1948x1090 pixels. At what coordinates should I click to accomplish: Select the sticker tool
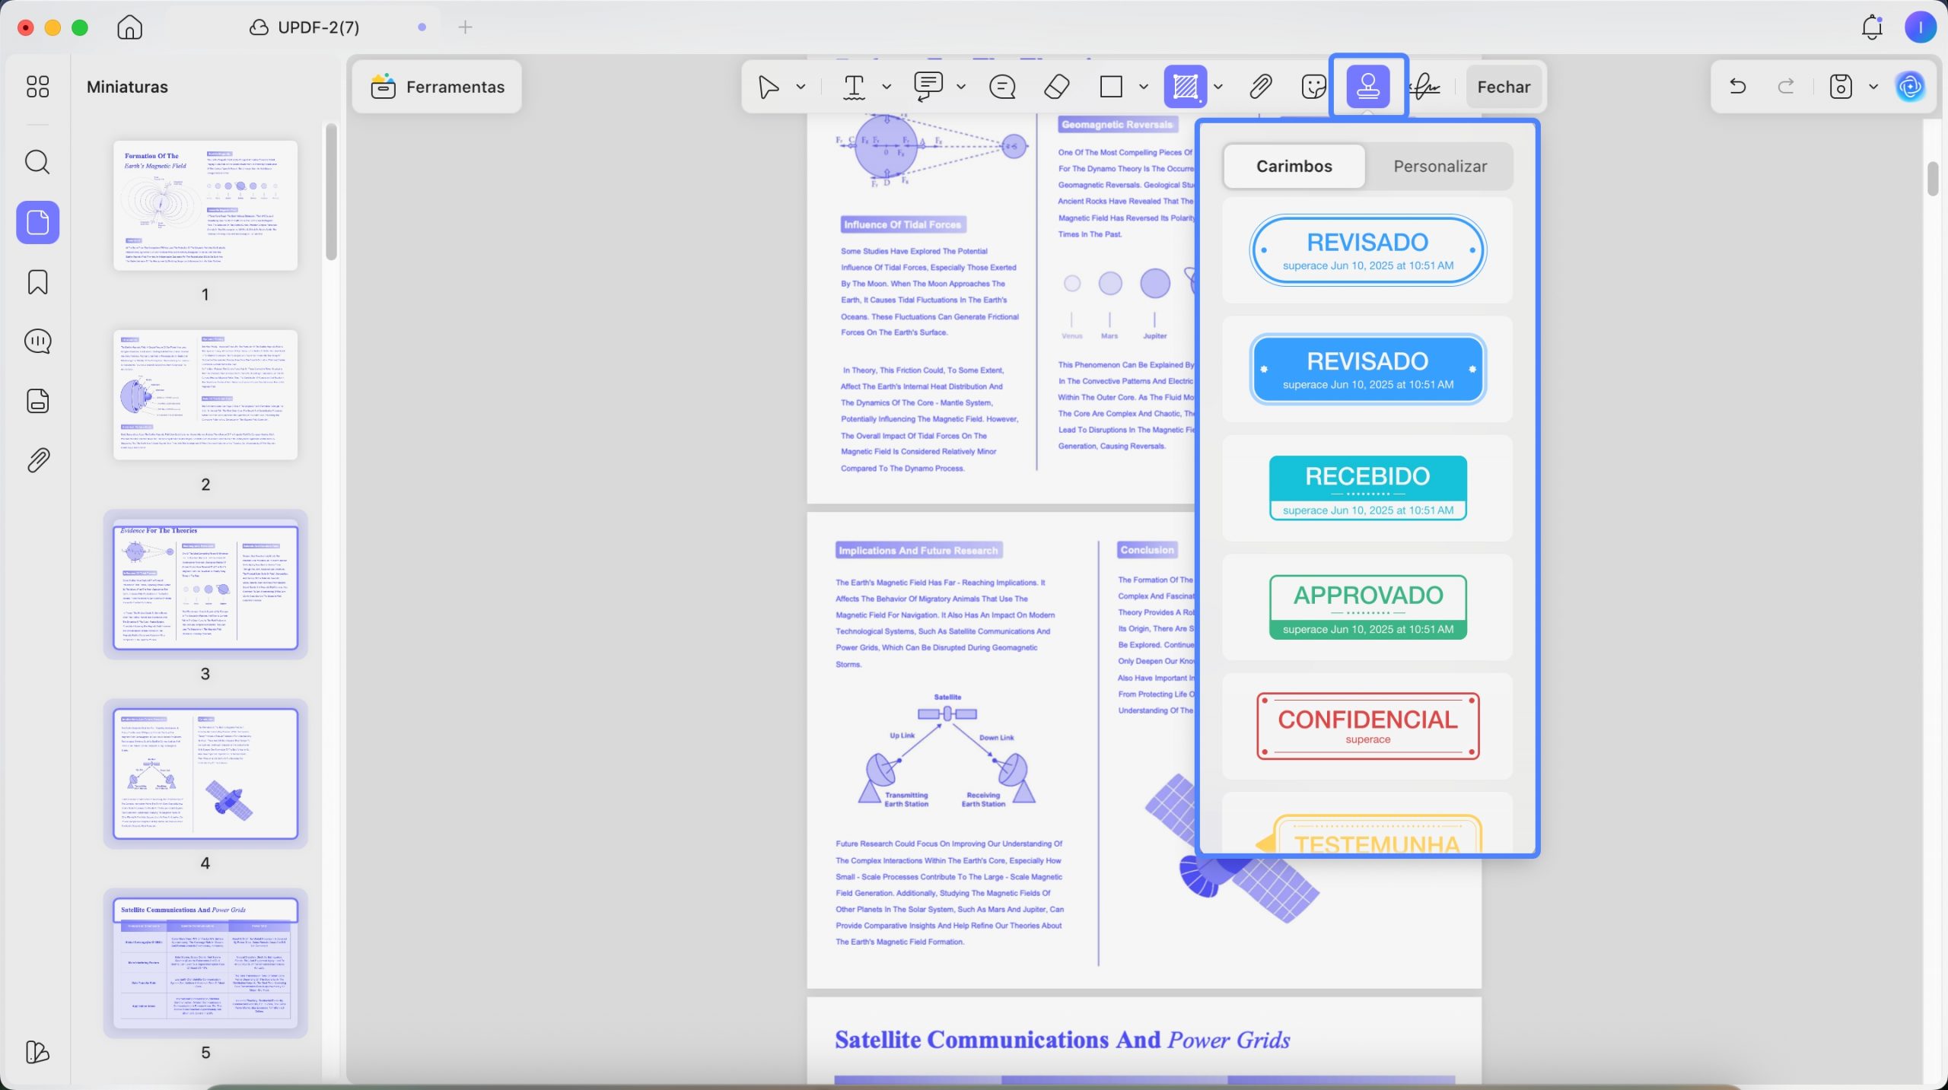click(1314, 87)
